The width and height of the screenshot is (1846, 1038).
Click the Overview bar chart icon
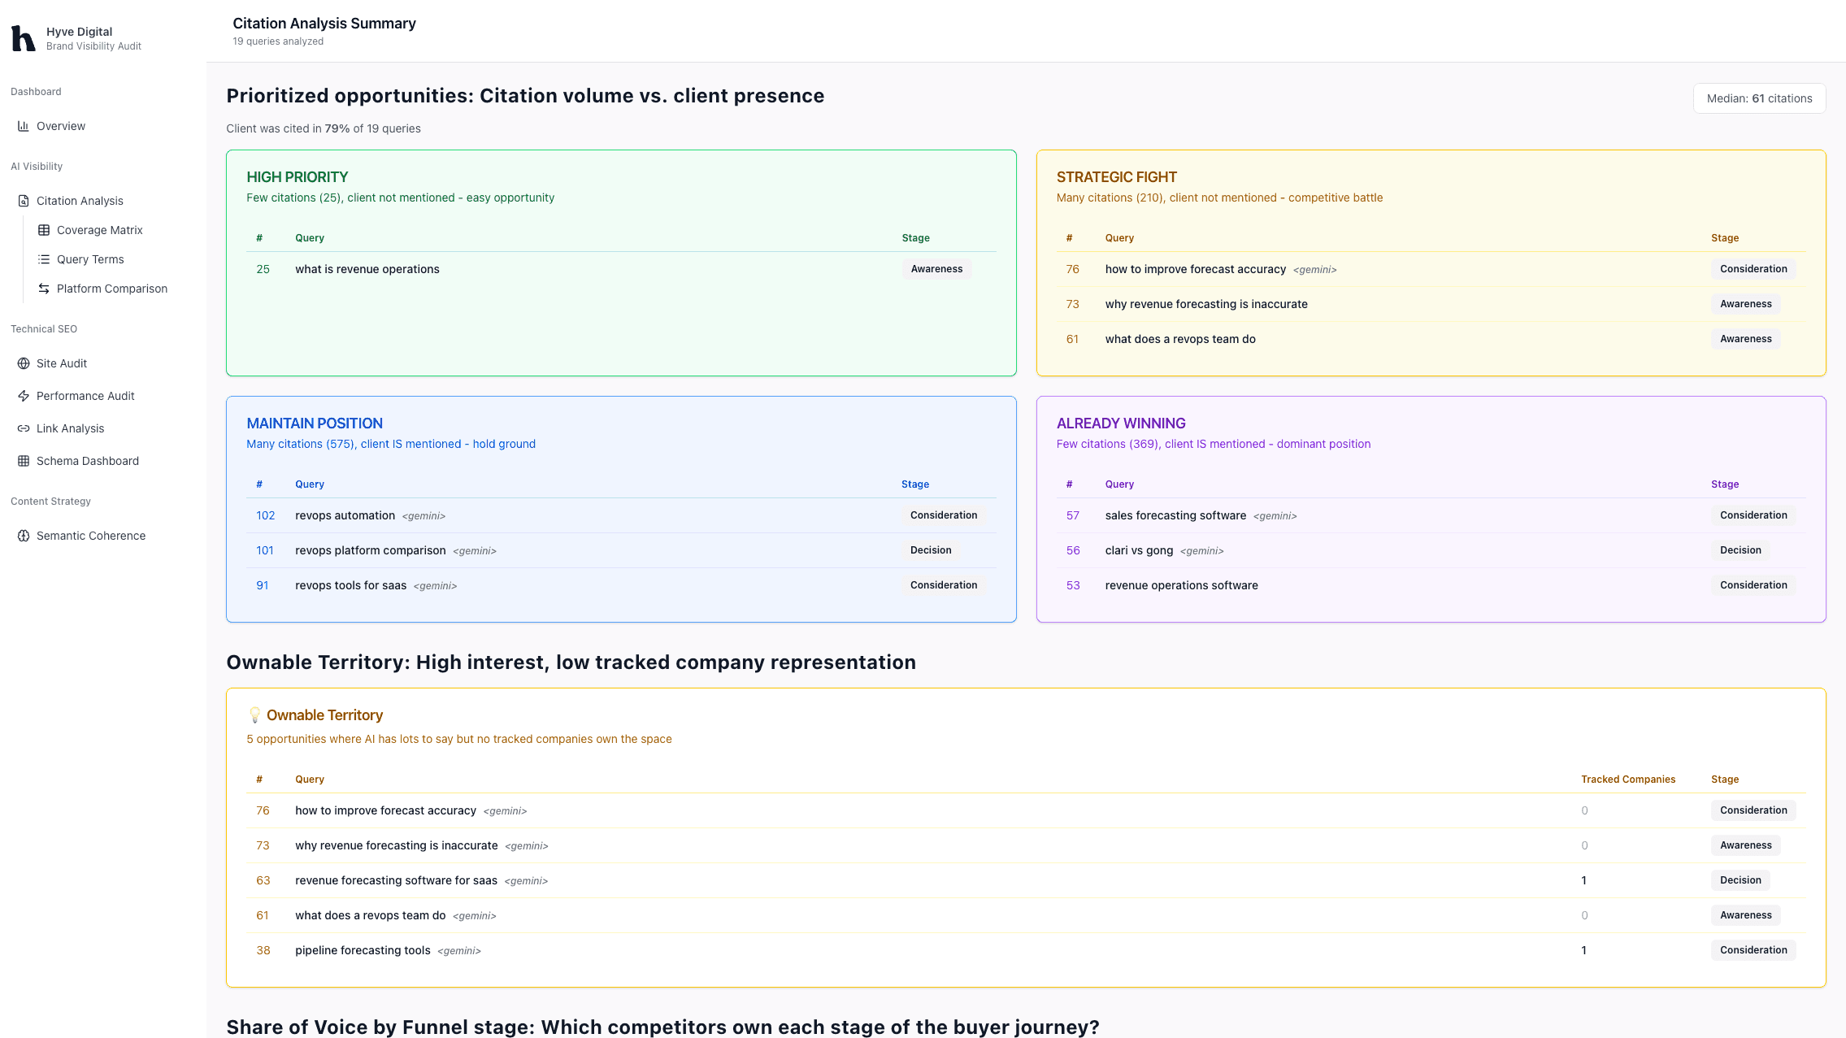pos(24,126)
